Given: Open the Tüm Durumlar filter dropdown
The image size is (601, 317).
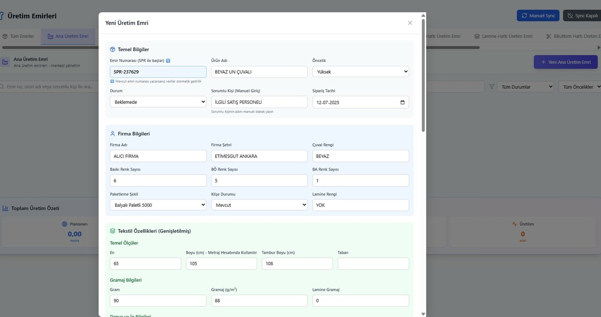Looking at the screenshot, I should click(525, 87).
